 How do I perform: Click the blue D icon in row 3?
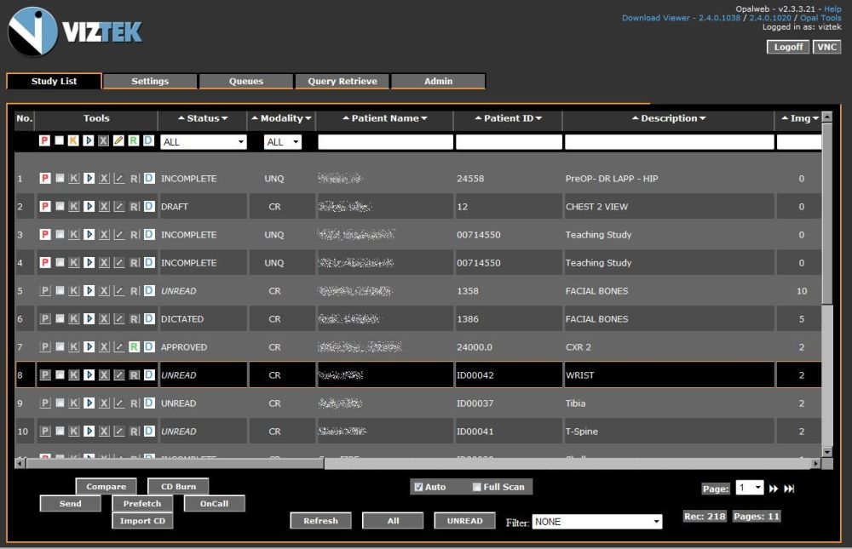(149, 235)
